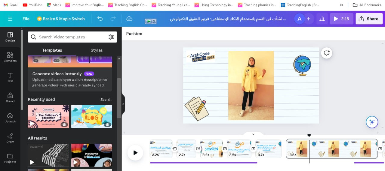
Task: Click the transition icon after the 3.5s clip
Action: point(253,149)
